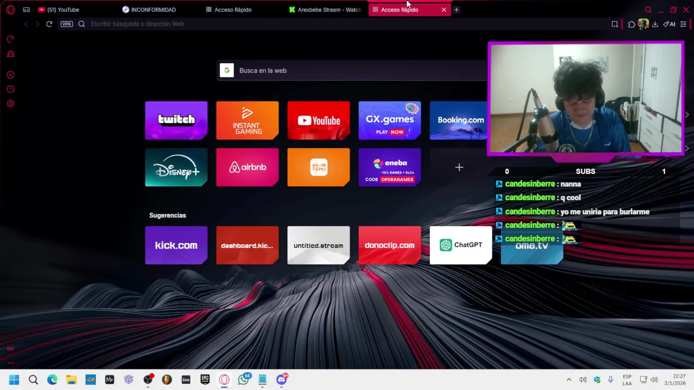This screenshot has width=694, height=390.
Task: Open History clock icon in sidebar
Action: [x=10, y=89]
